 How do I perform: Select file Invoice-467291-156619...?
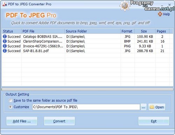pyautogui.click(x=43, y=46)
